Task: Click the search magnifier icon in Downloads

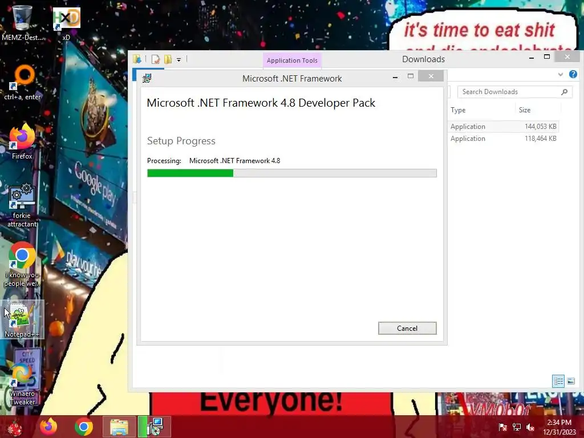Action: click(x=564, y=92)
